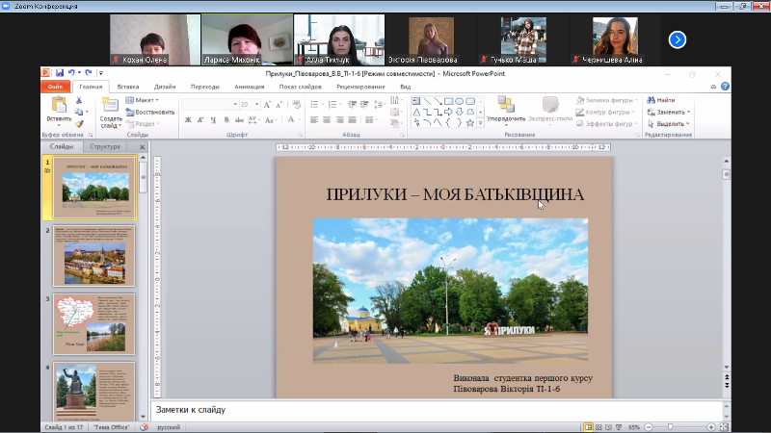Image resolution: width=771 pixels, height=433 pixels.
Task: Switch to the Структура pane tab
Action: tap(104, 147)
